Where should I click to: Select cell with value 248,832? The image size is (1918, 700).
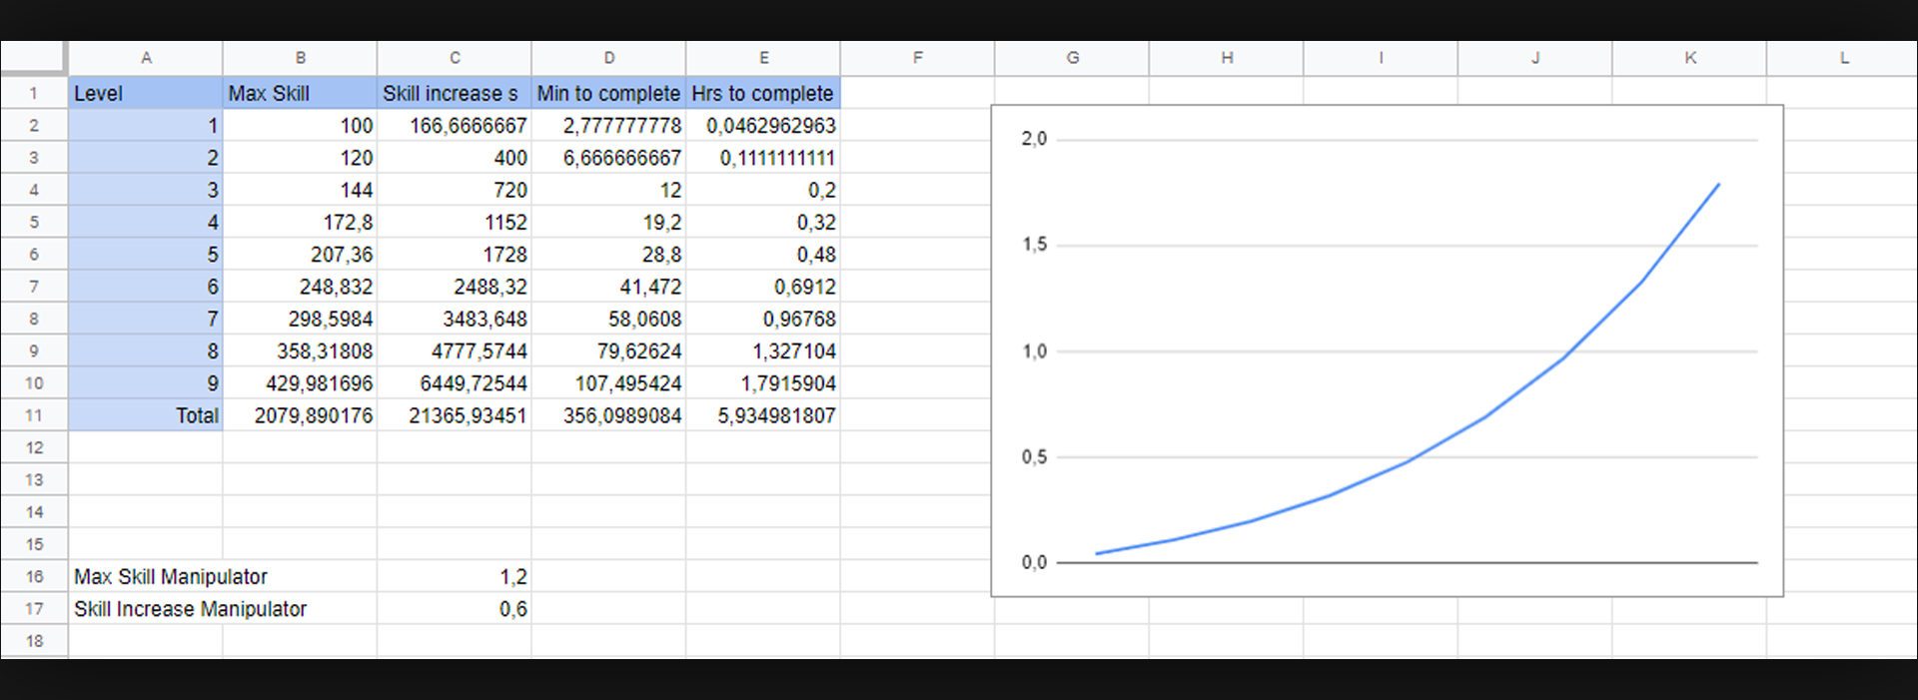pyautogui.click(x=300, y=287)
